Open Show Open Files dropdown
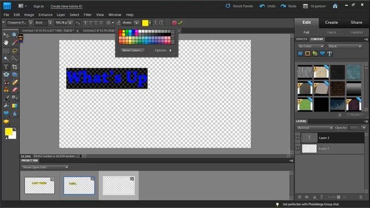This screenshot has width=370, height=208. click(45, 167)
